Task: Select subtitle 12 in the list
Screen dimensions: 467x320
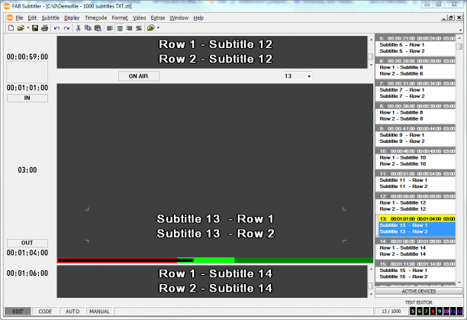Action: (x=415, y=203)
